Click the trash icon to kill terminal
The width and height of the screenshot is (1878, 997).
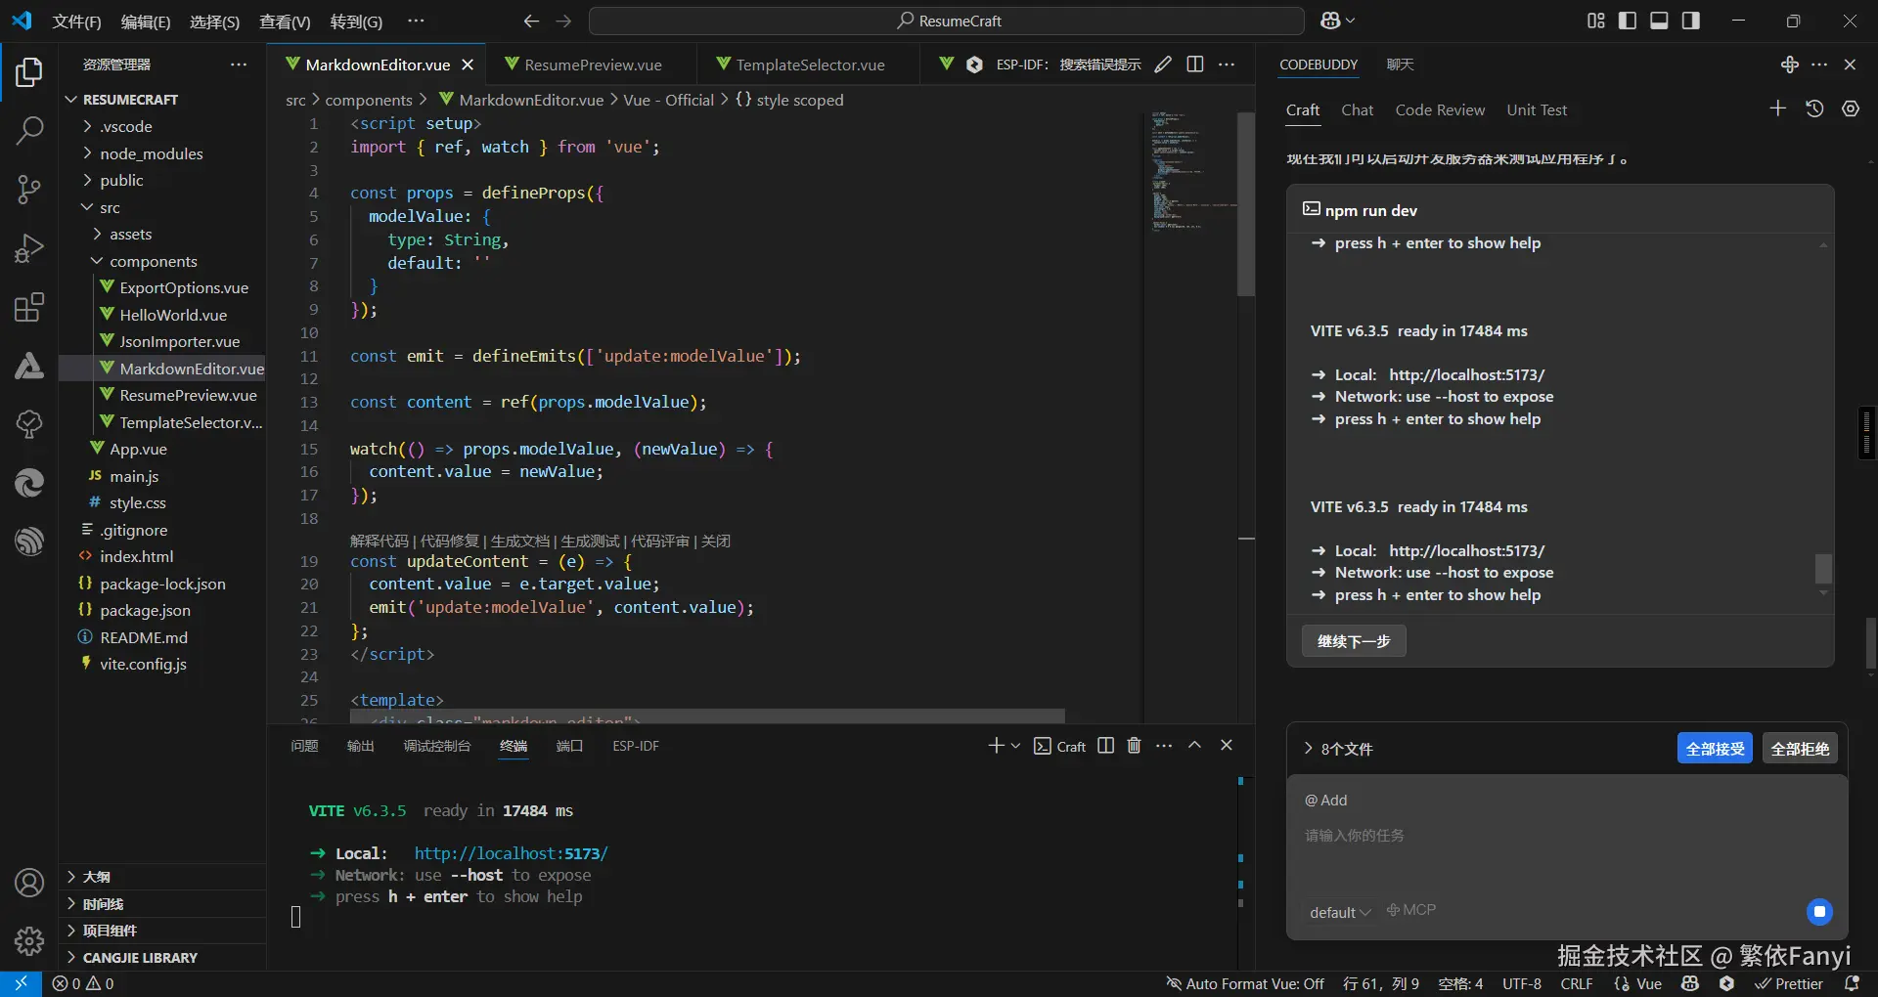coord(1134,746)
